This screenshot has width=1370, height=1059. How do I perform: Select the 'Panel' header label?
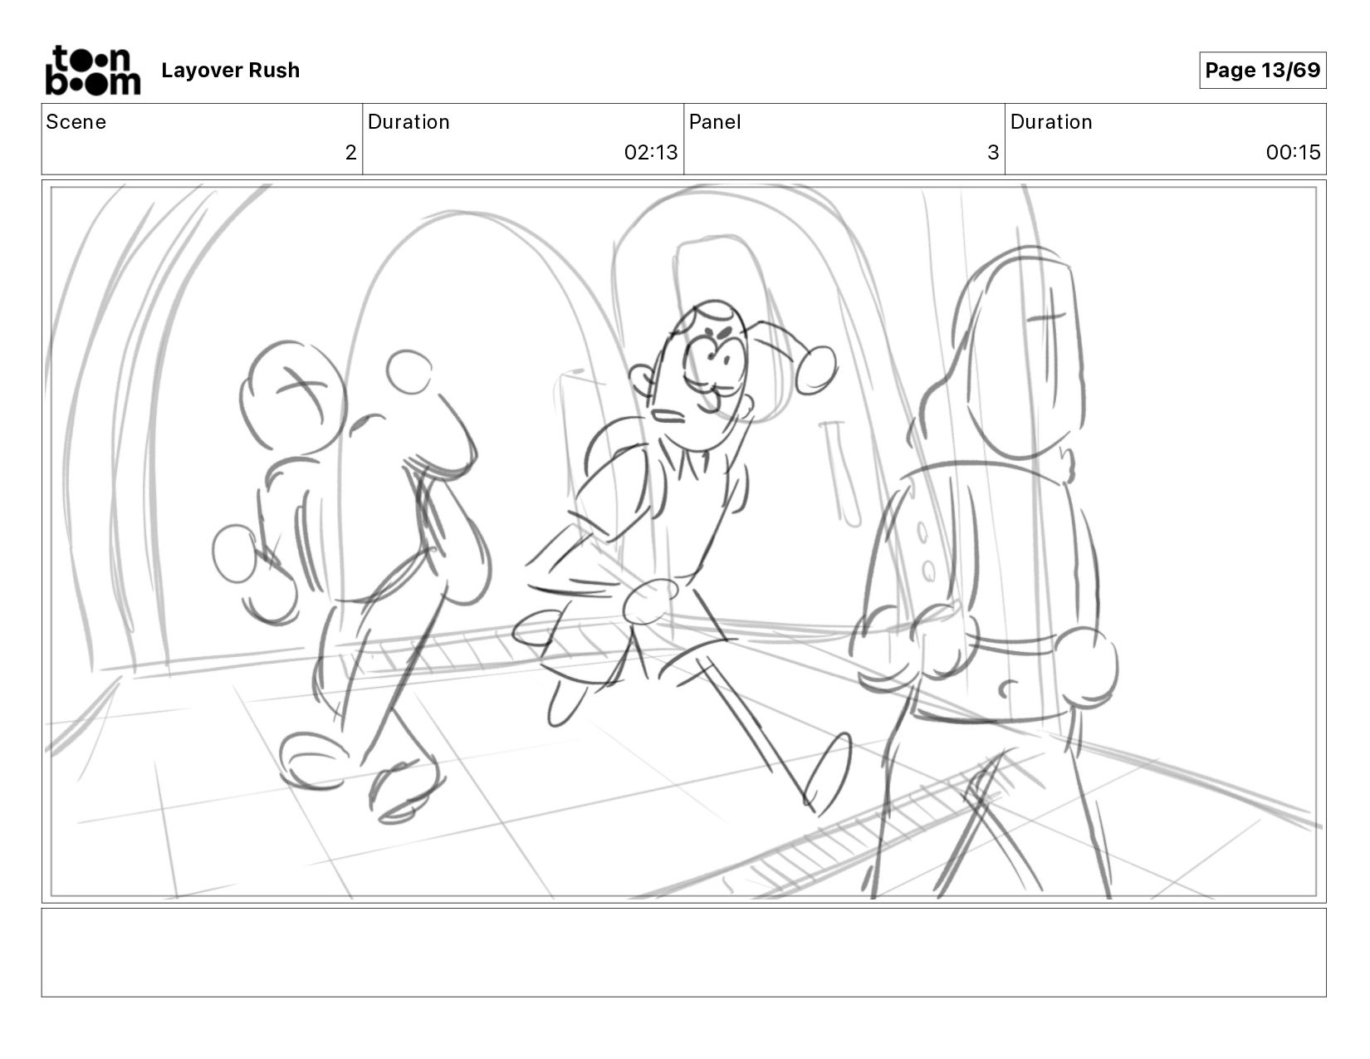point(715,122)
